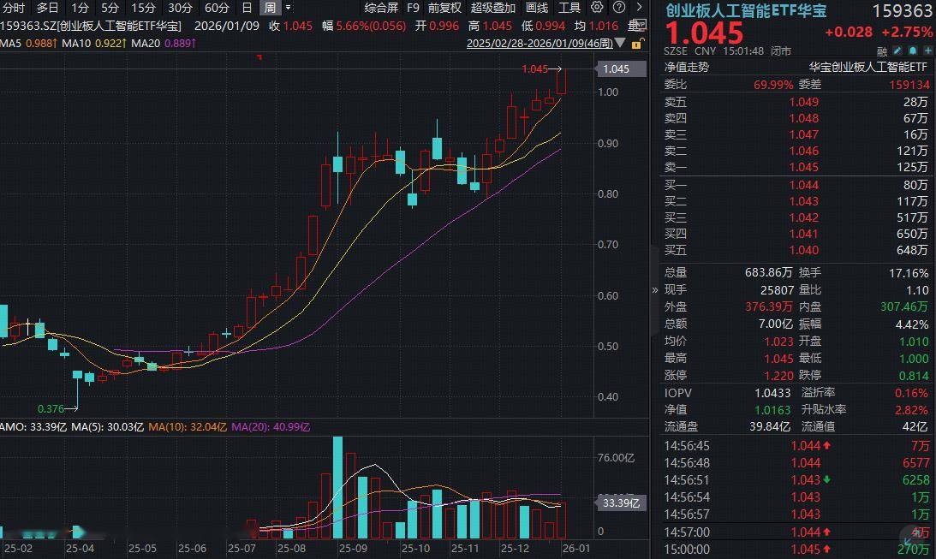
Task: Set a price alert with bell icon
Action: 913,51
